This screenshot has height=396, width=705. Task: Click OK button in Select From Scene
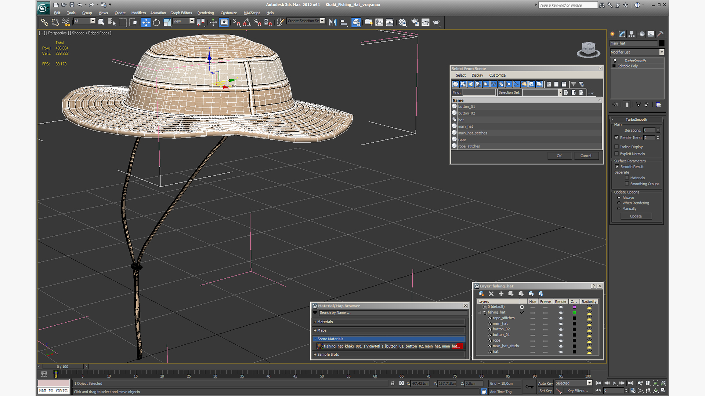point(559,156)
